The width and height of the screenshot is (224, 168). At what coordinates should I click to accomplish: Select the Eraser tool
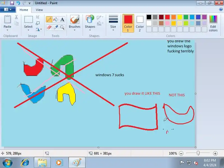(x=49, y=27)
